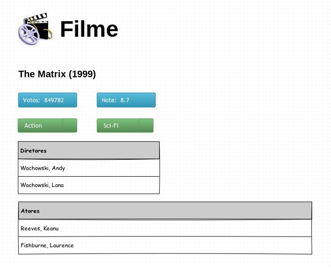Image resolution: width=331 pixels, height=269 pixels.
Task: Click the Filme page heading
Action: click(89, 29)
